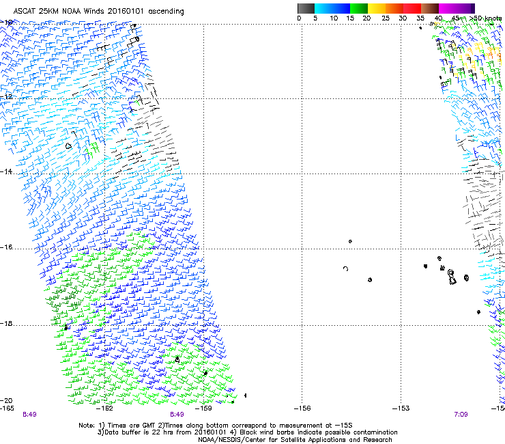Image resolution: width=505 pixels, height=444 pixels.
Task: Click the '10' label under the color legend
Action: point(334,18)
